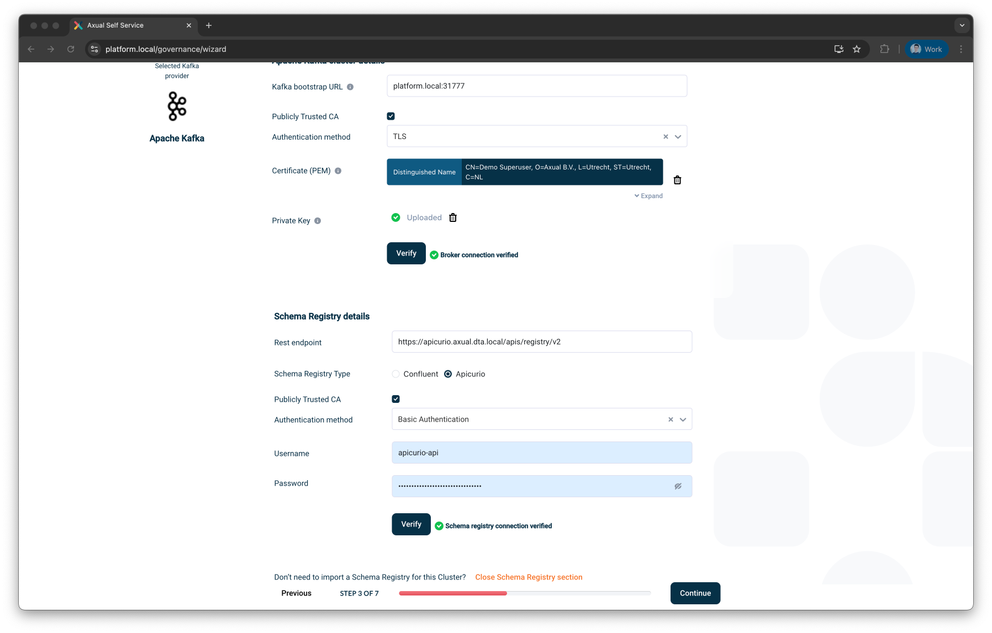Open browser extensions via the puzzle icon
Viewport: 992px width, 633px height.
point(884,49)
